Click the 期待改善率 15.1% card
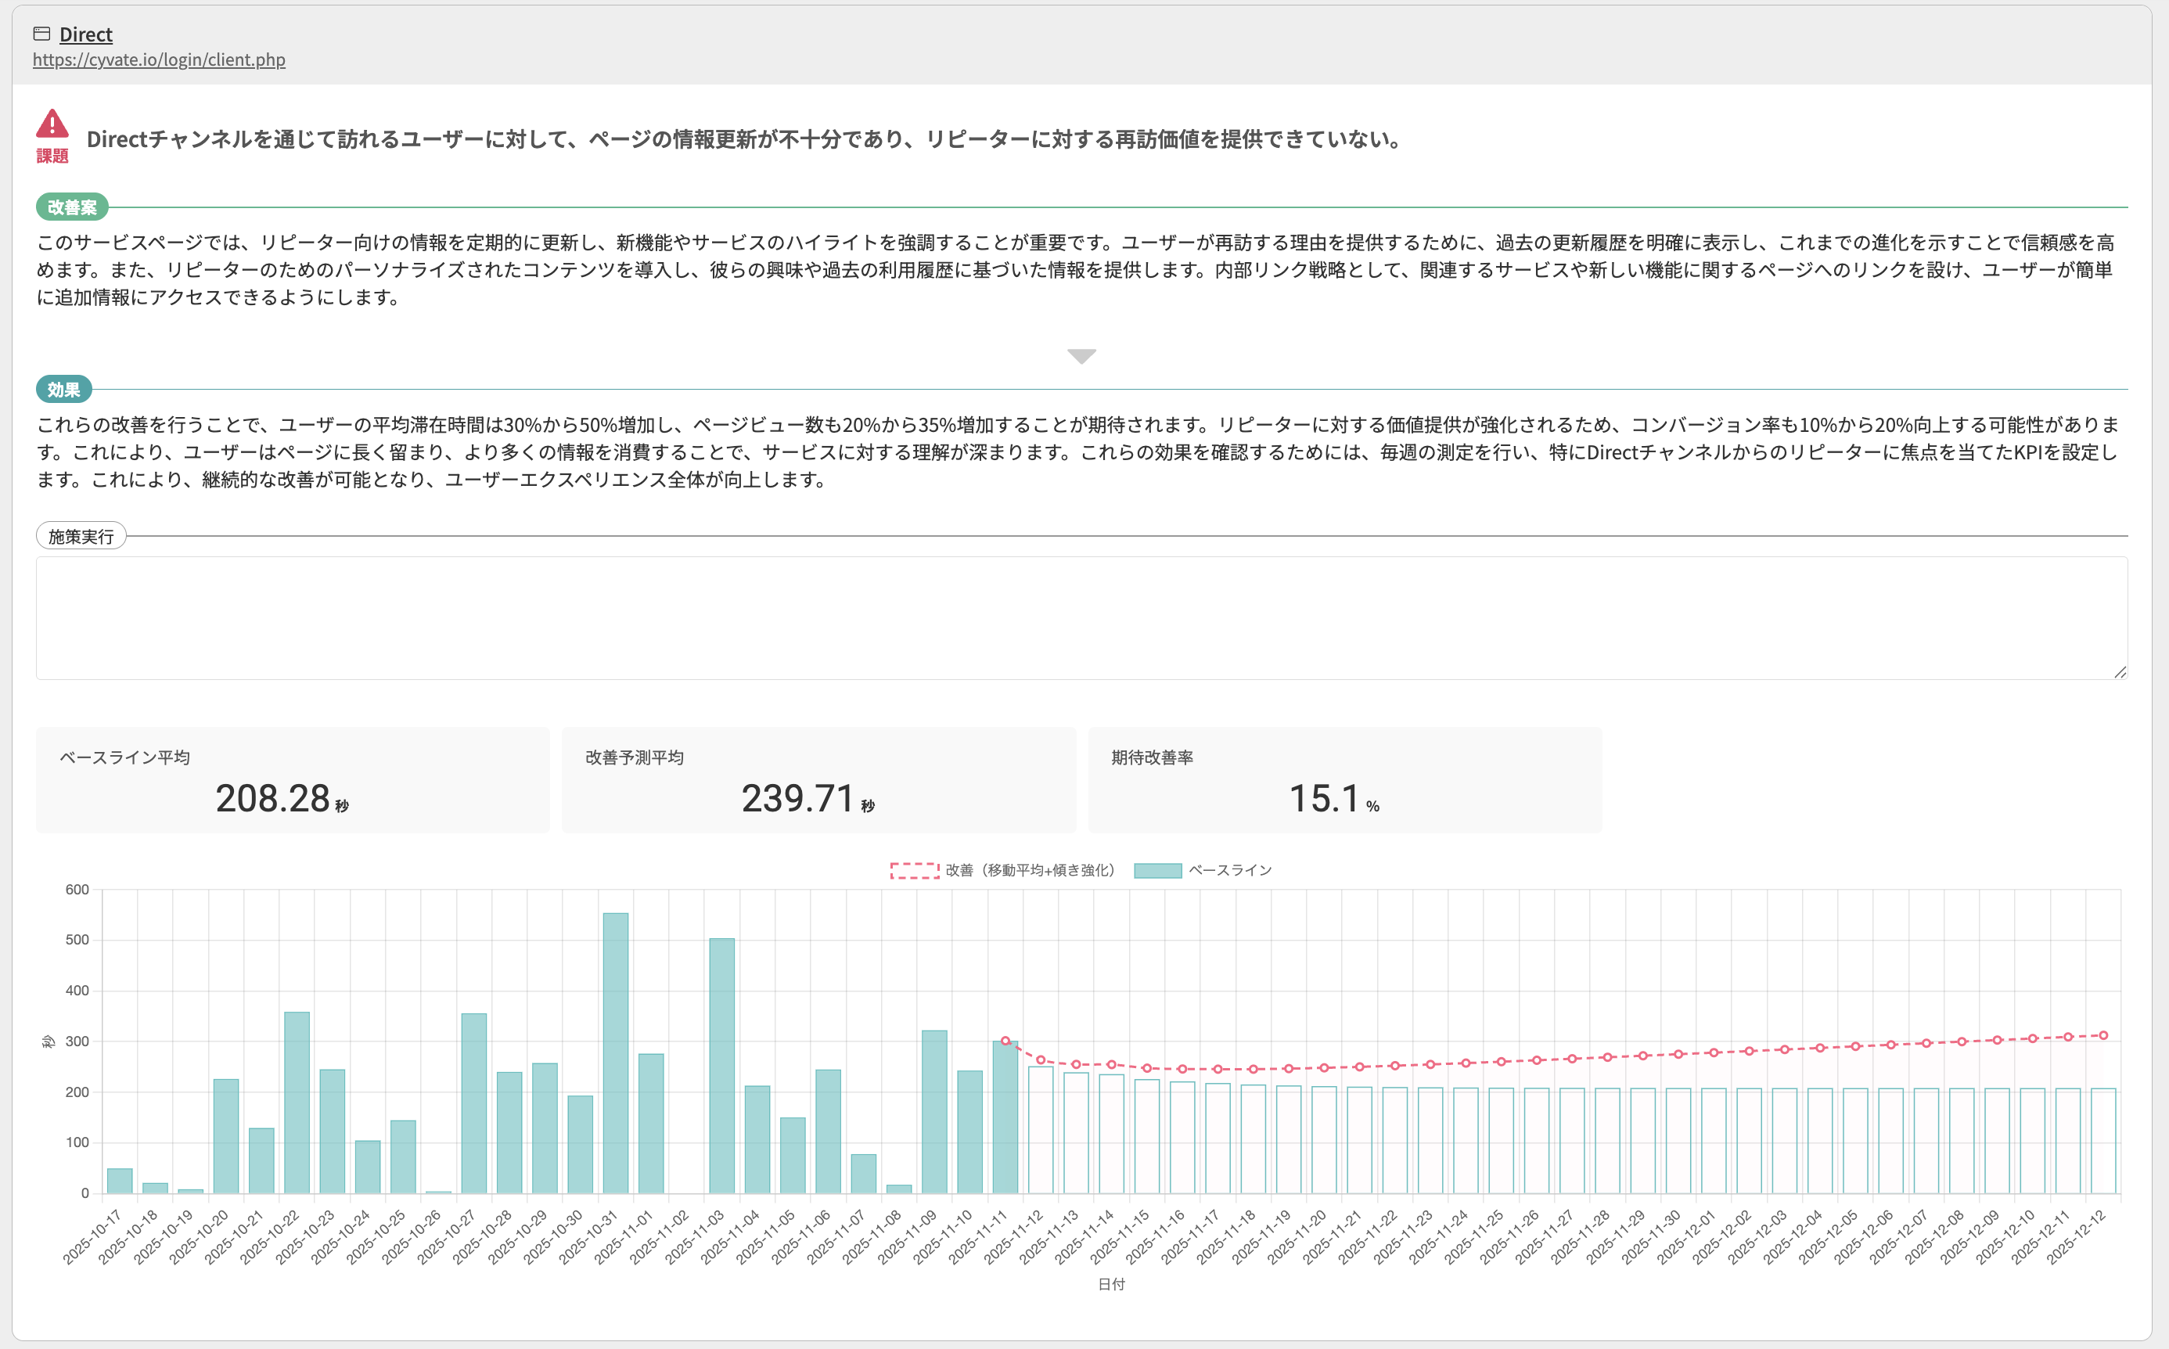 (1344, 780)
